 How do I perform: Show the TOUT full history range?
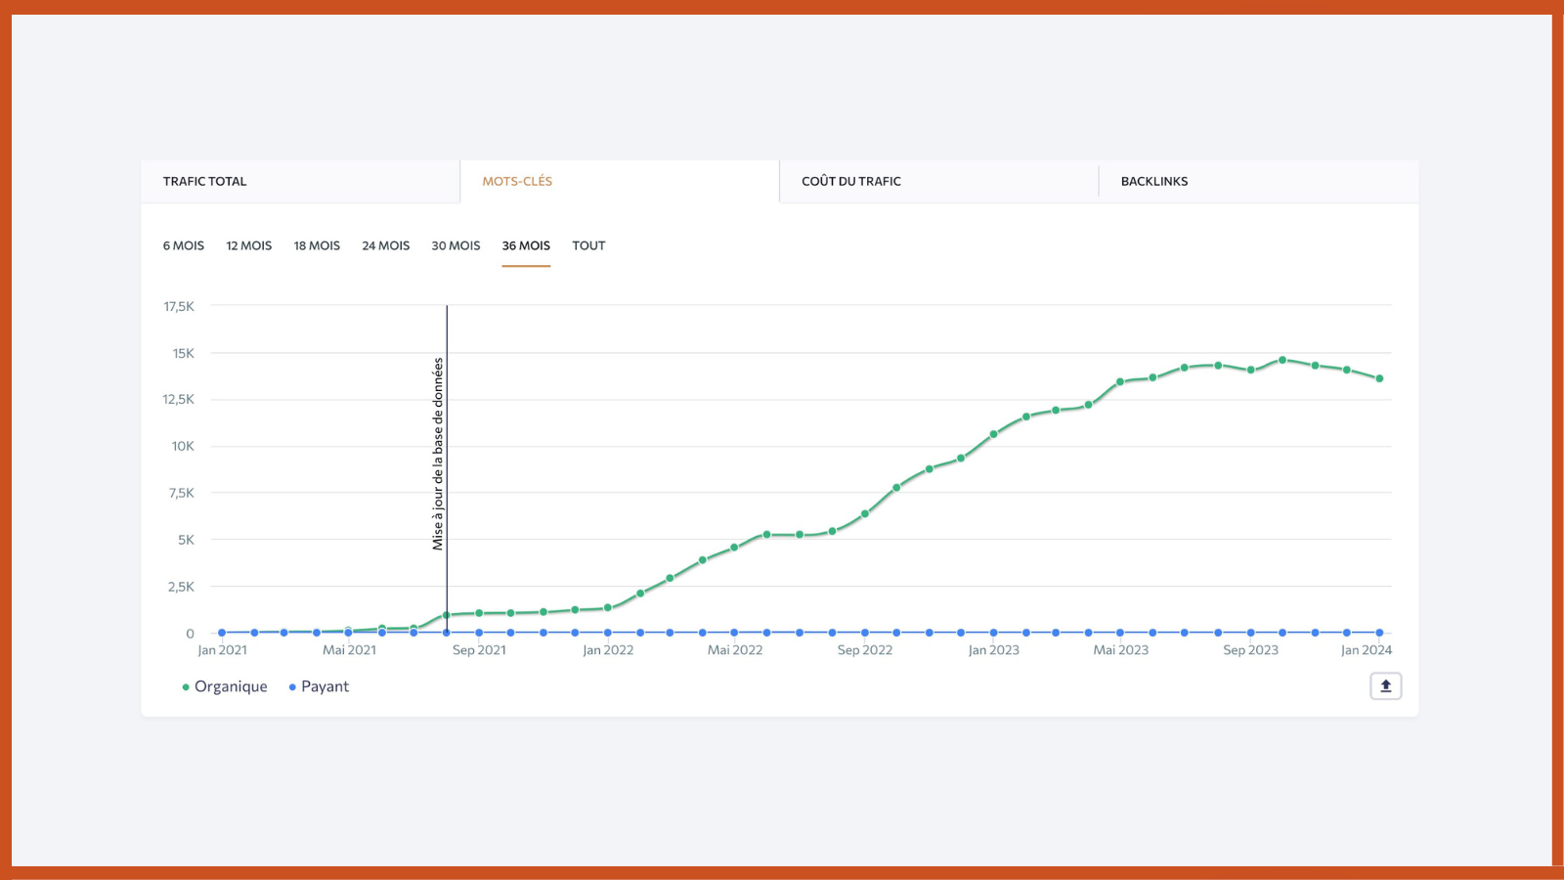tap(588, 245)
